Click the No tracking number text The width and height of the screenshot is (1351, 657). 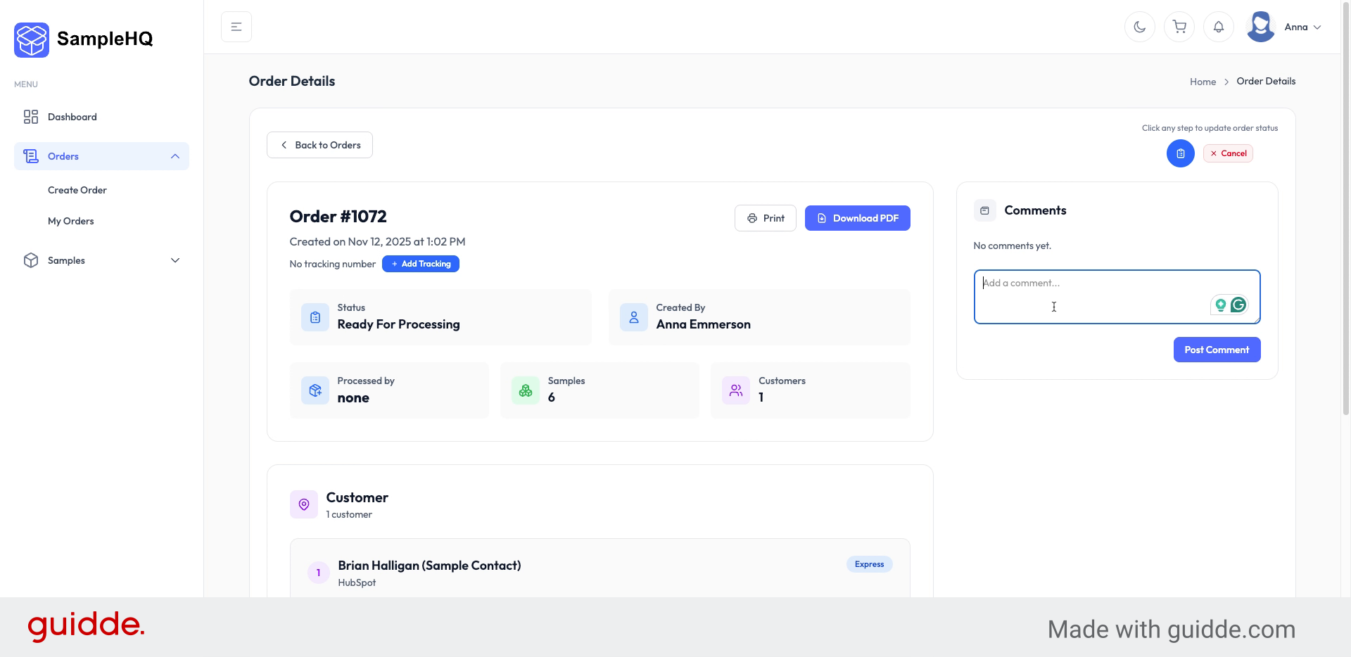333,264
